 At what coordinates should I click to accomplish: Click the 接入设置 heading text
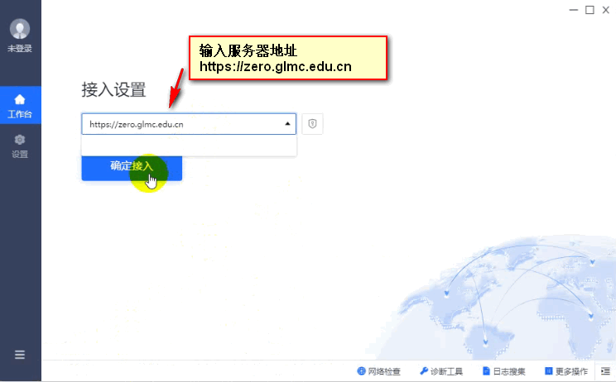113,89
